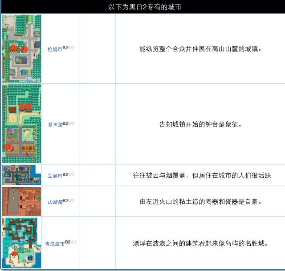Click the W2 superscript beside 山路镇
The width and height of the screenshot is (285, 271).
71,201
